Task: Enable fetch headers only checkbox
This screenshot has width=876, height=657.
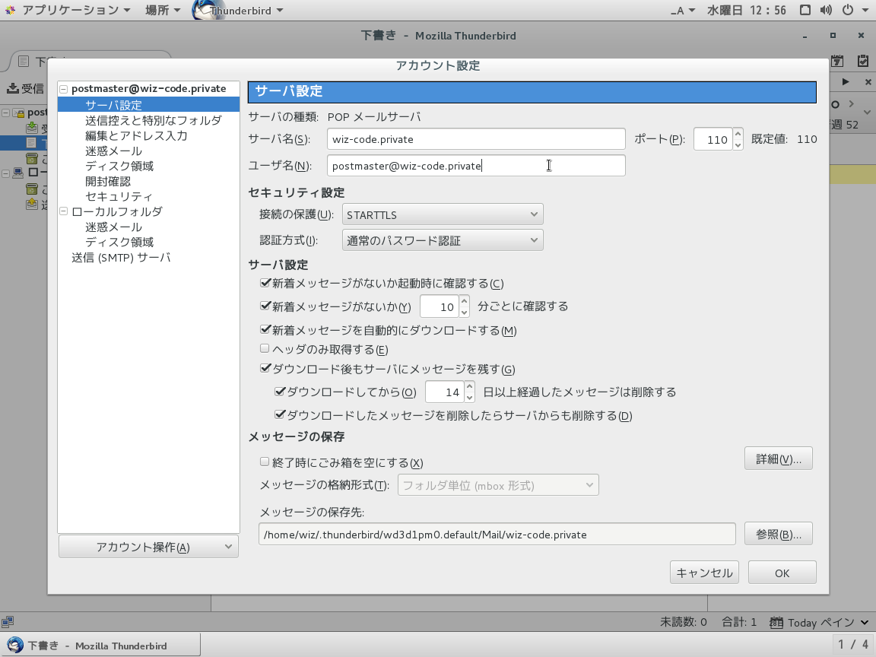Action: [x=265, y=348]
